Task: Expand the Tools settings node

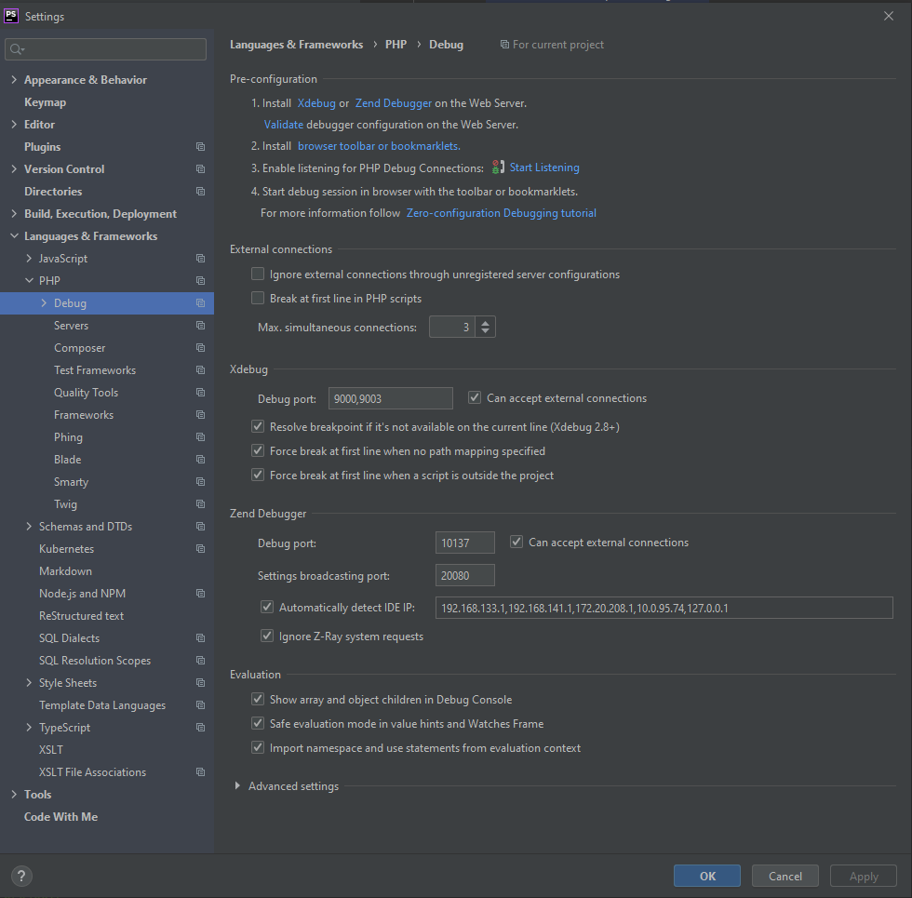Action: (14, 795)
